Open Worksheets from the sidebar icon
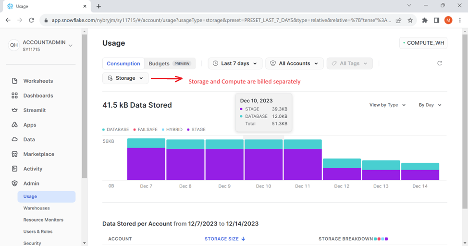The height and width of the screenshot is (246, 468). (14, 81)
